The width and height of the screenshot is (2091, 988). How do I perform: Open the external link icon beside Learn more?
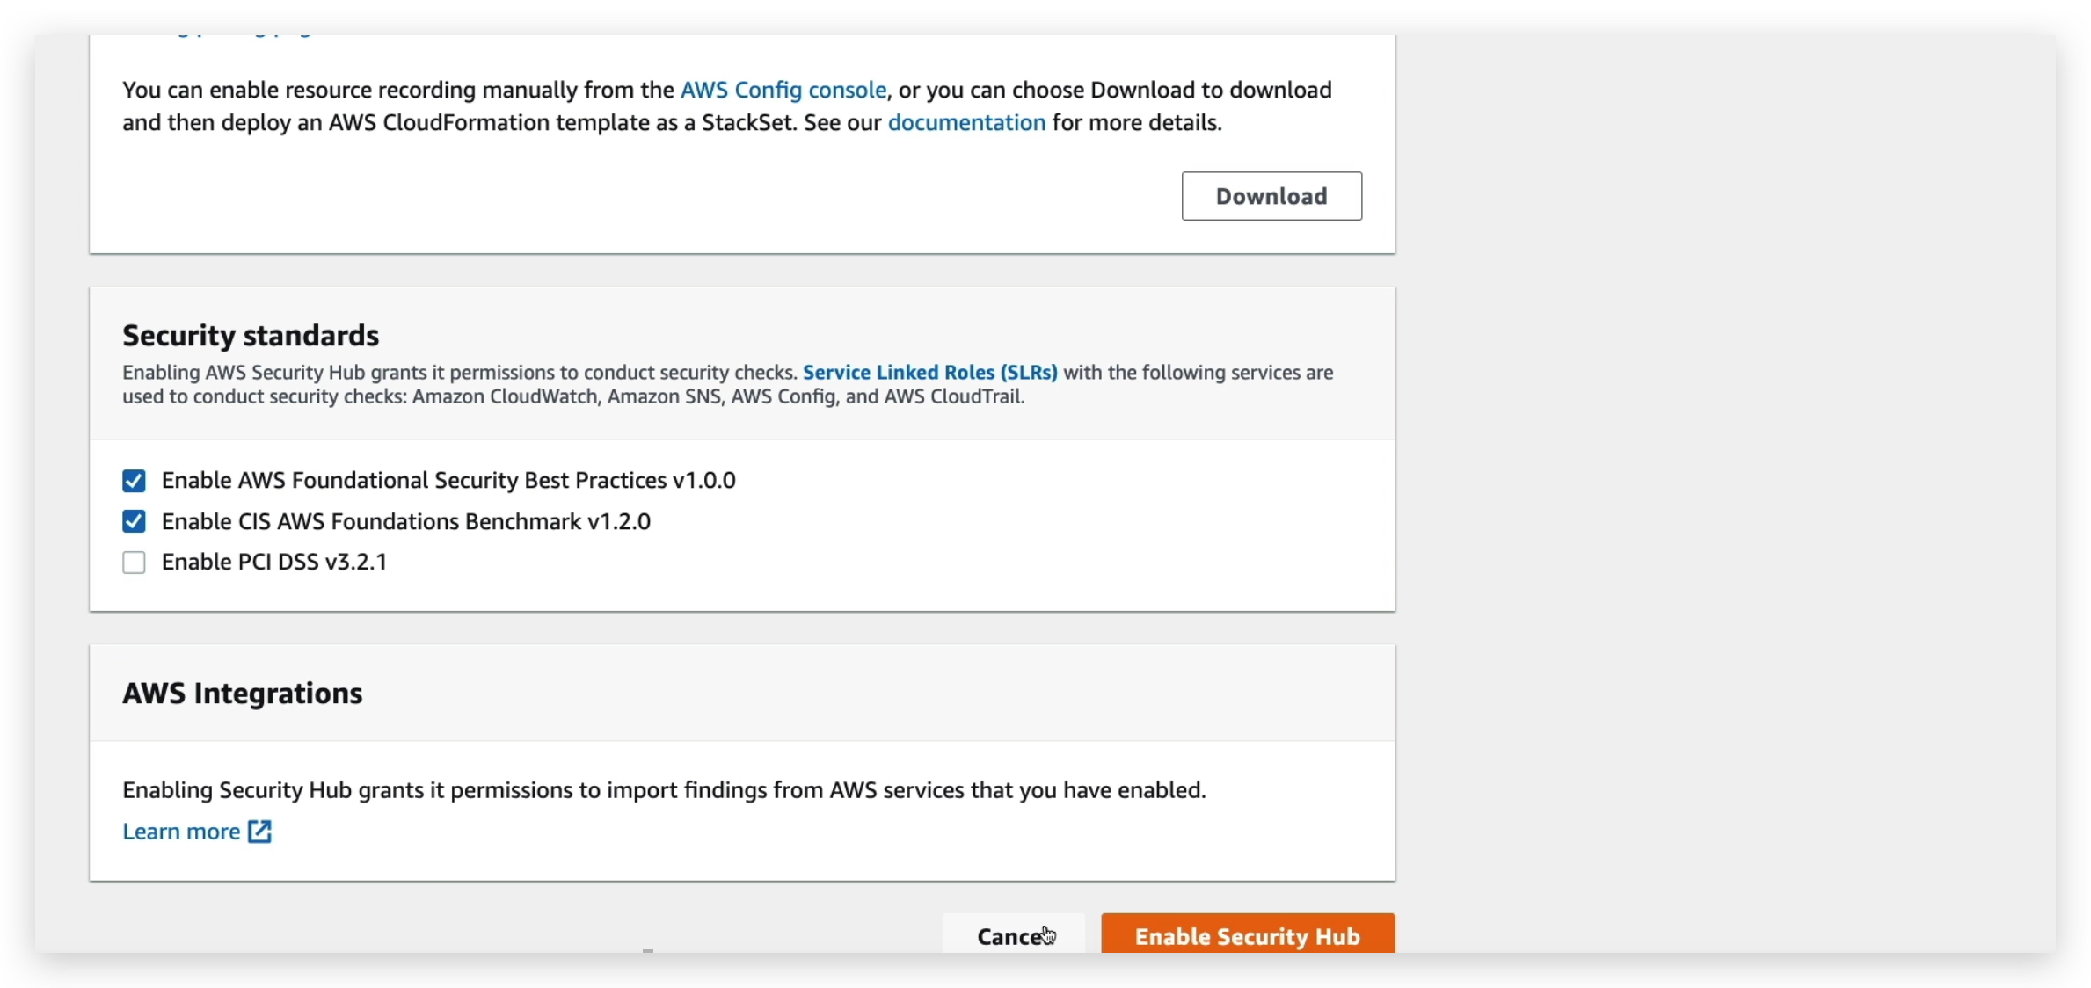[x=258, y=832]
